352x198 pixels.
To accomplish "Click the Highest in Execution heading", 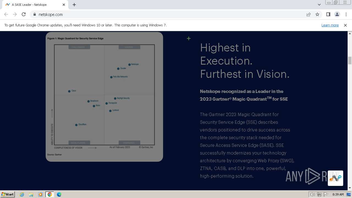I will tap(245, 61).
